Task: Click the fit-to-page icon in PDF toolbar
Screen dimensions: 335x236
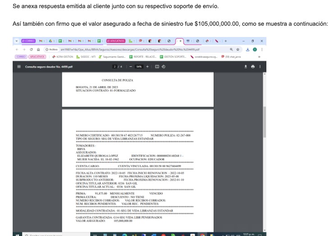Action: [x=157, y=67]
